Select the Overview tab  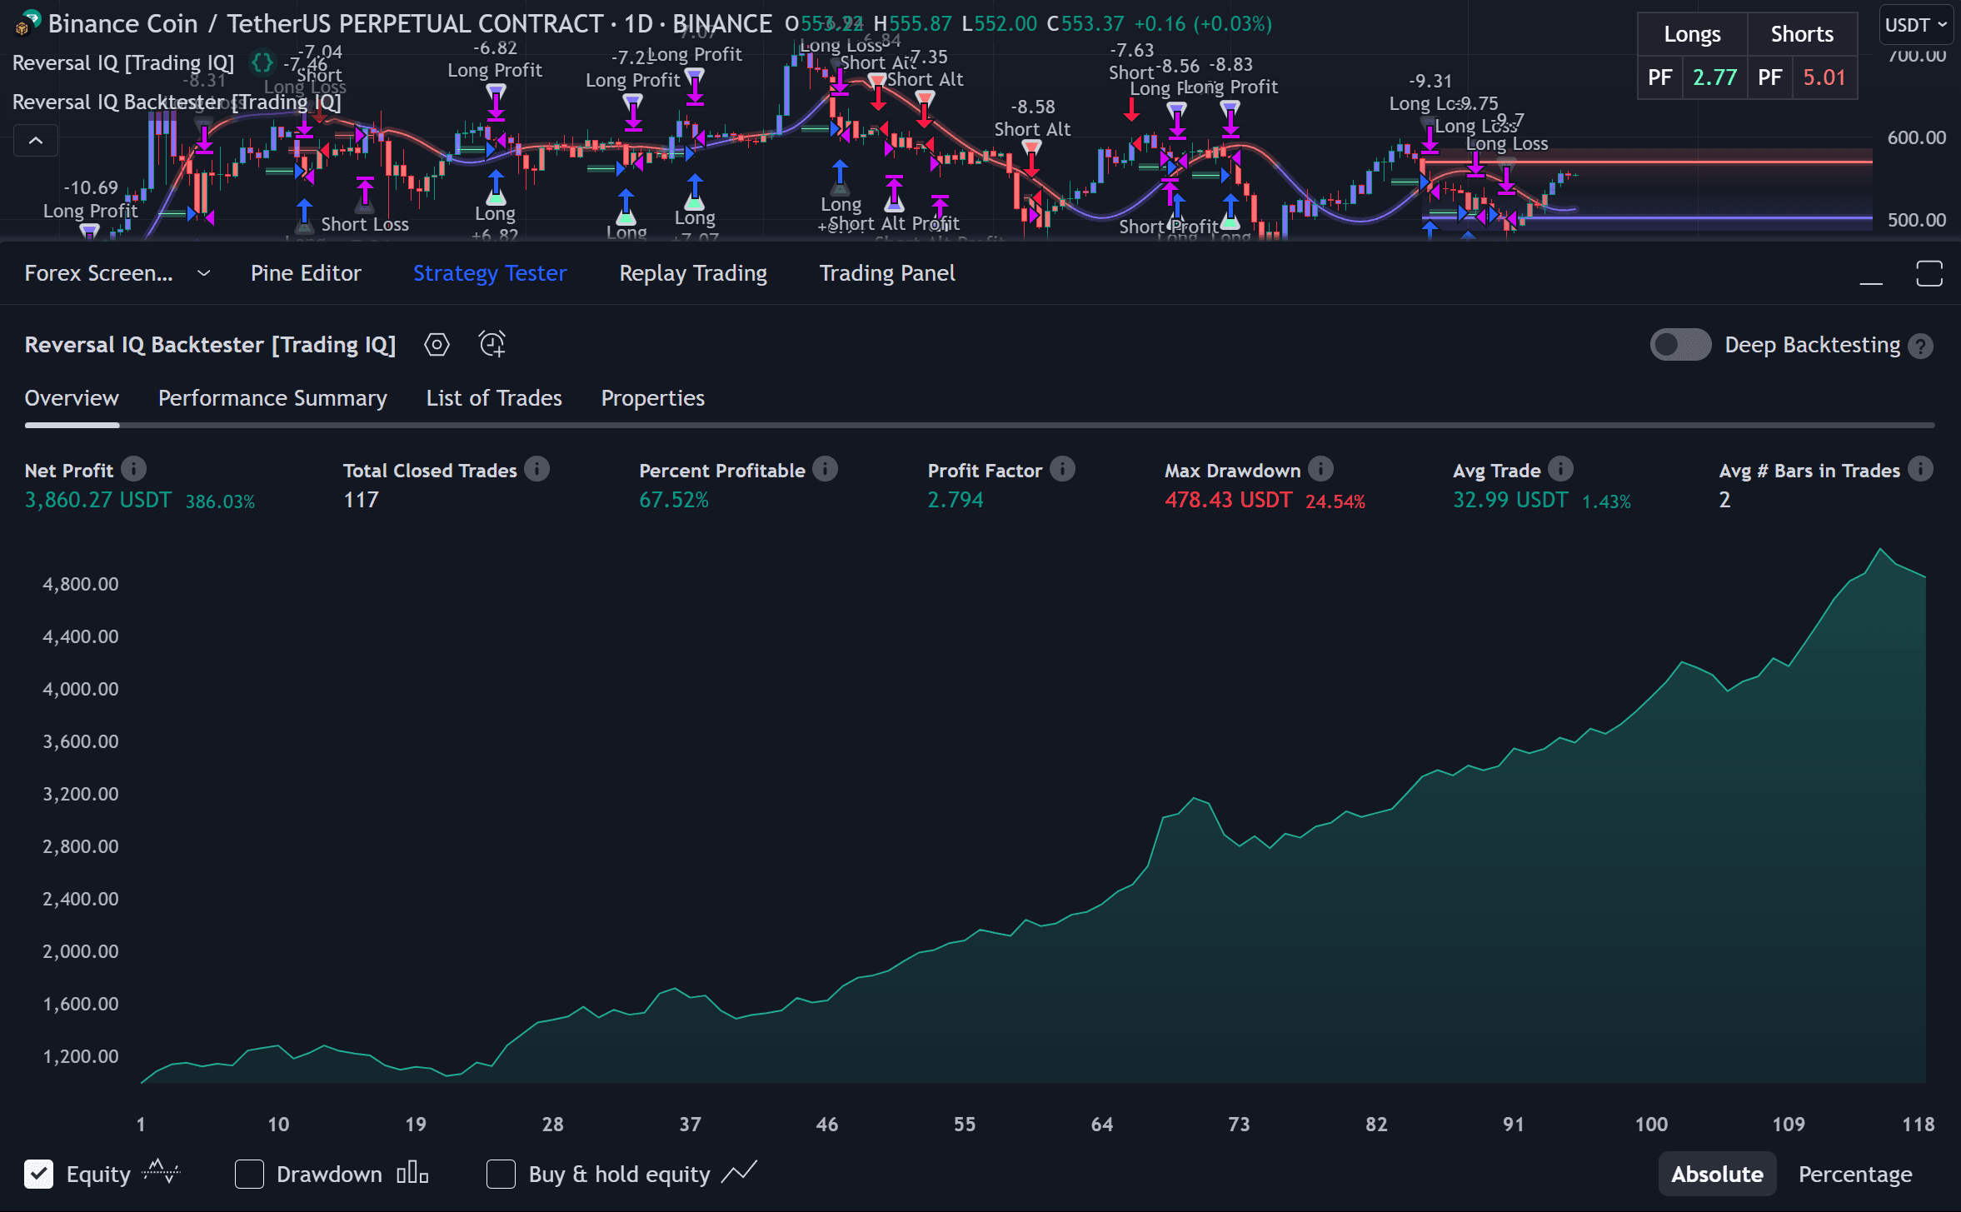pos(72,398)
